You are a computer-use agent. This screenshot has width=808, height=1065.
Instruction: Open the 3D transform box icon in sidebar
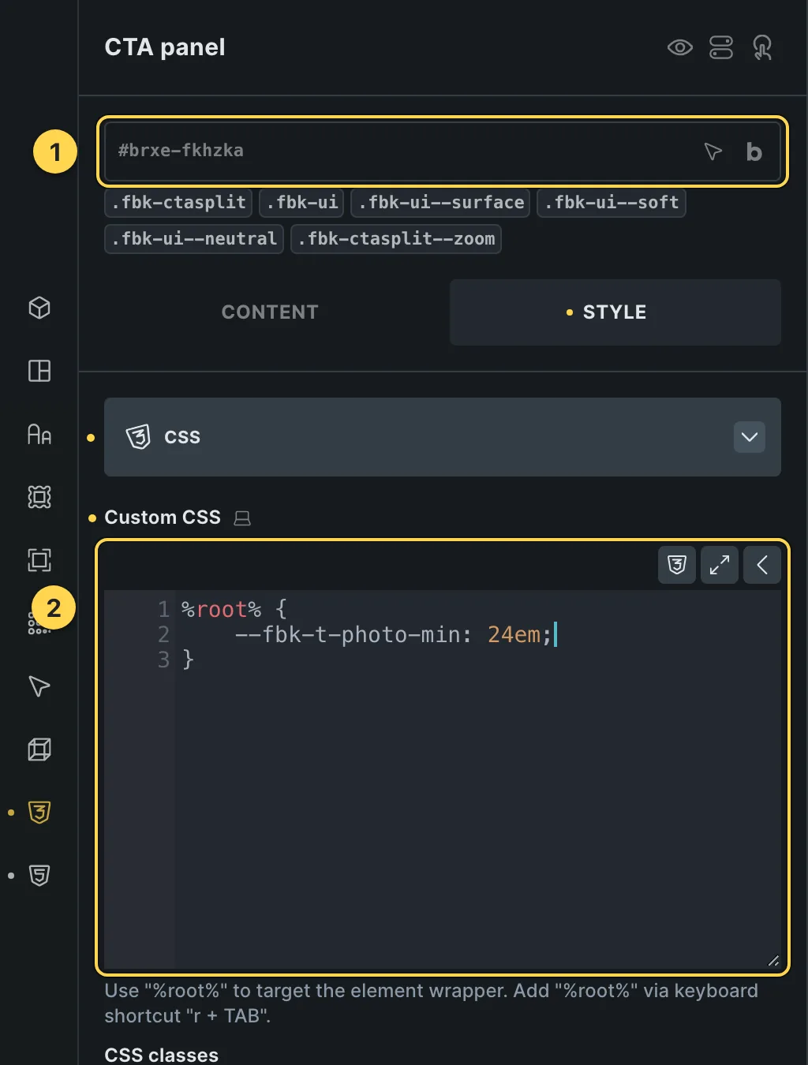[x=39, y=749]
